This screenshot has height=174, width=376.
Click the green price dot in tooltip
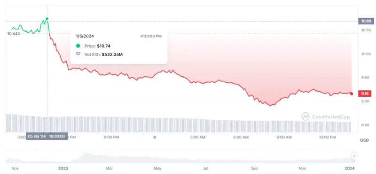(x=78, y=46)
